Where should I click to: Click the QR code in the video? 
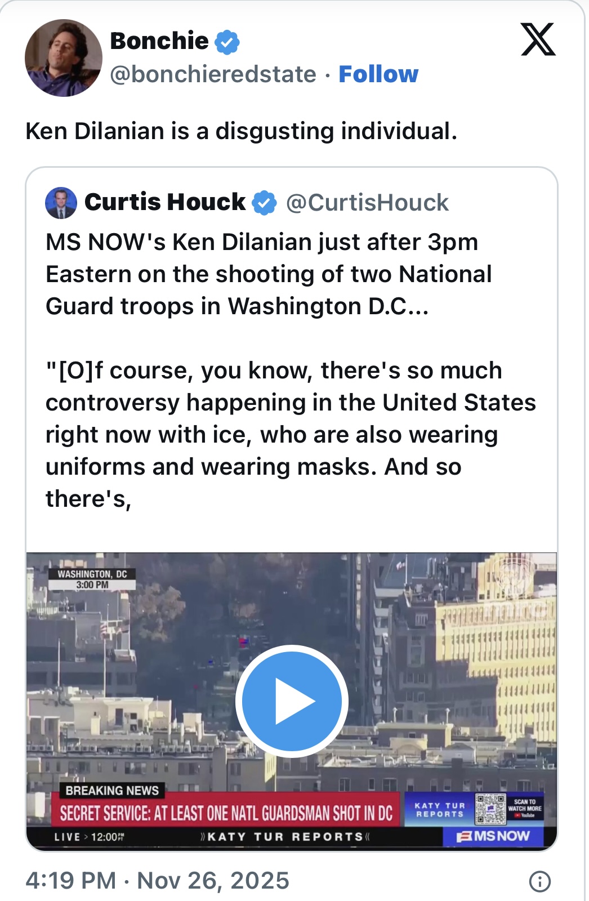click(x=490, y=809)
